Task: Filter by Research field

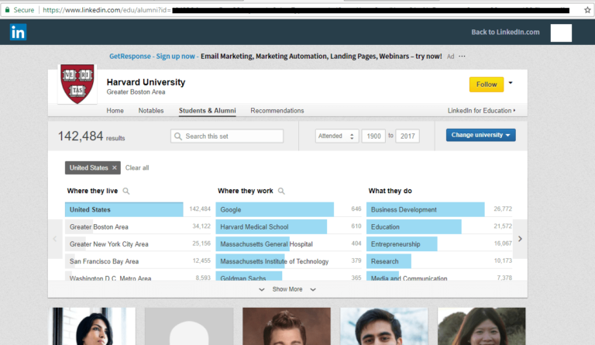Action: pyautogui.click(x=439, y=261)
